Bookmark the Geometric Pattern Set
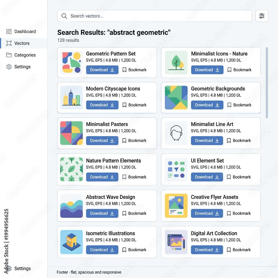 (135, 70)
